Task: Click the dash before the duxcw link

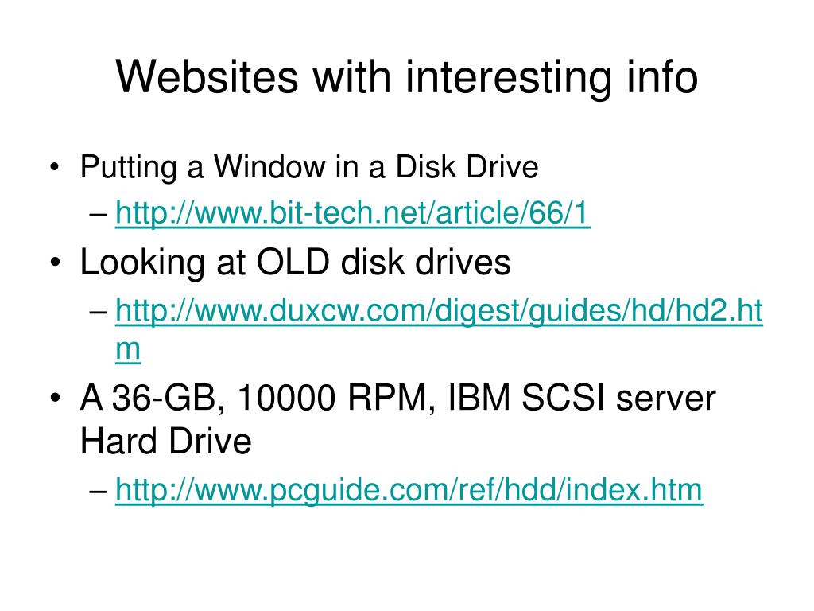Action: point(98,311)
